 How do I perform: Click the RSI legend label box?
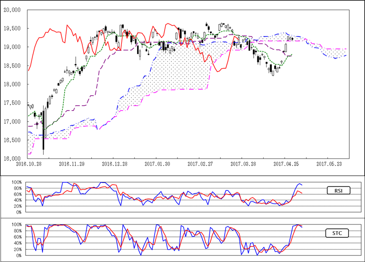(339, 191)
